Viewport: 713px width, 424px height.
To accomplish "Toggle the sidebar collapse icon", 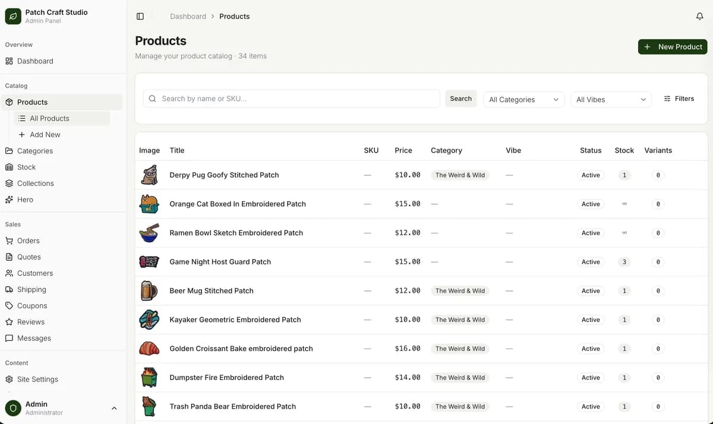I will pos(140,17).
